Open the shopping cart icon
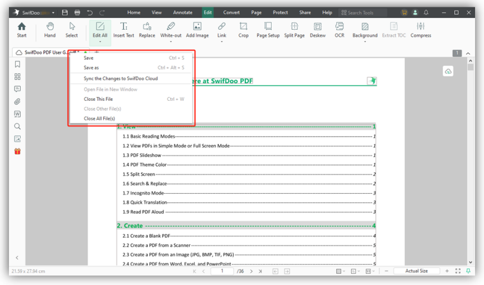 tap(404, 13)
